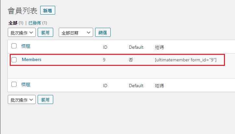Check the select-all checkbox in table header
This screenshot has height=134, width=235.
click(x=14, y=46)
